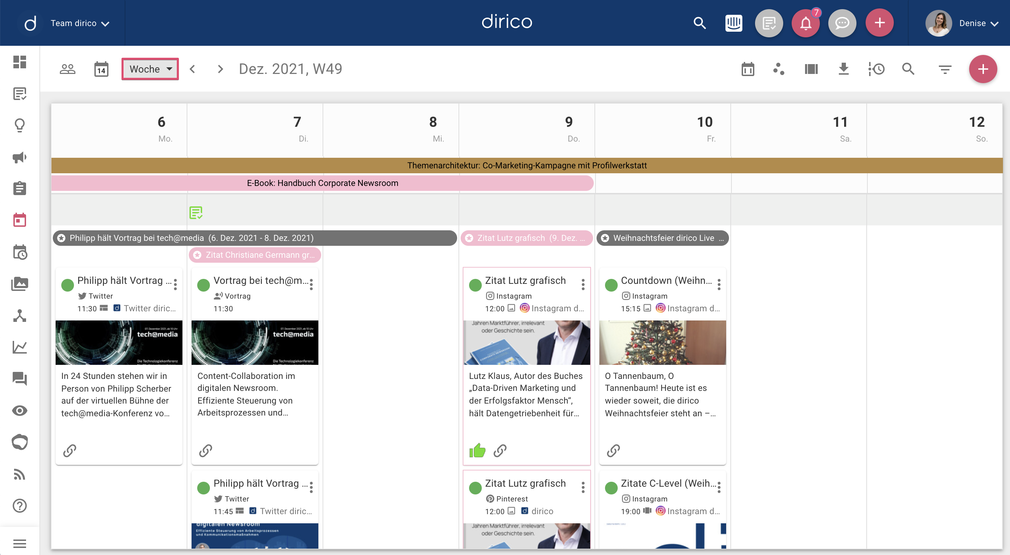
Task: Open the analytics line chart sidebar icon
Action: (x=20, y=347)
